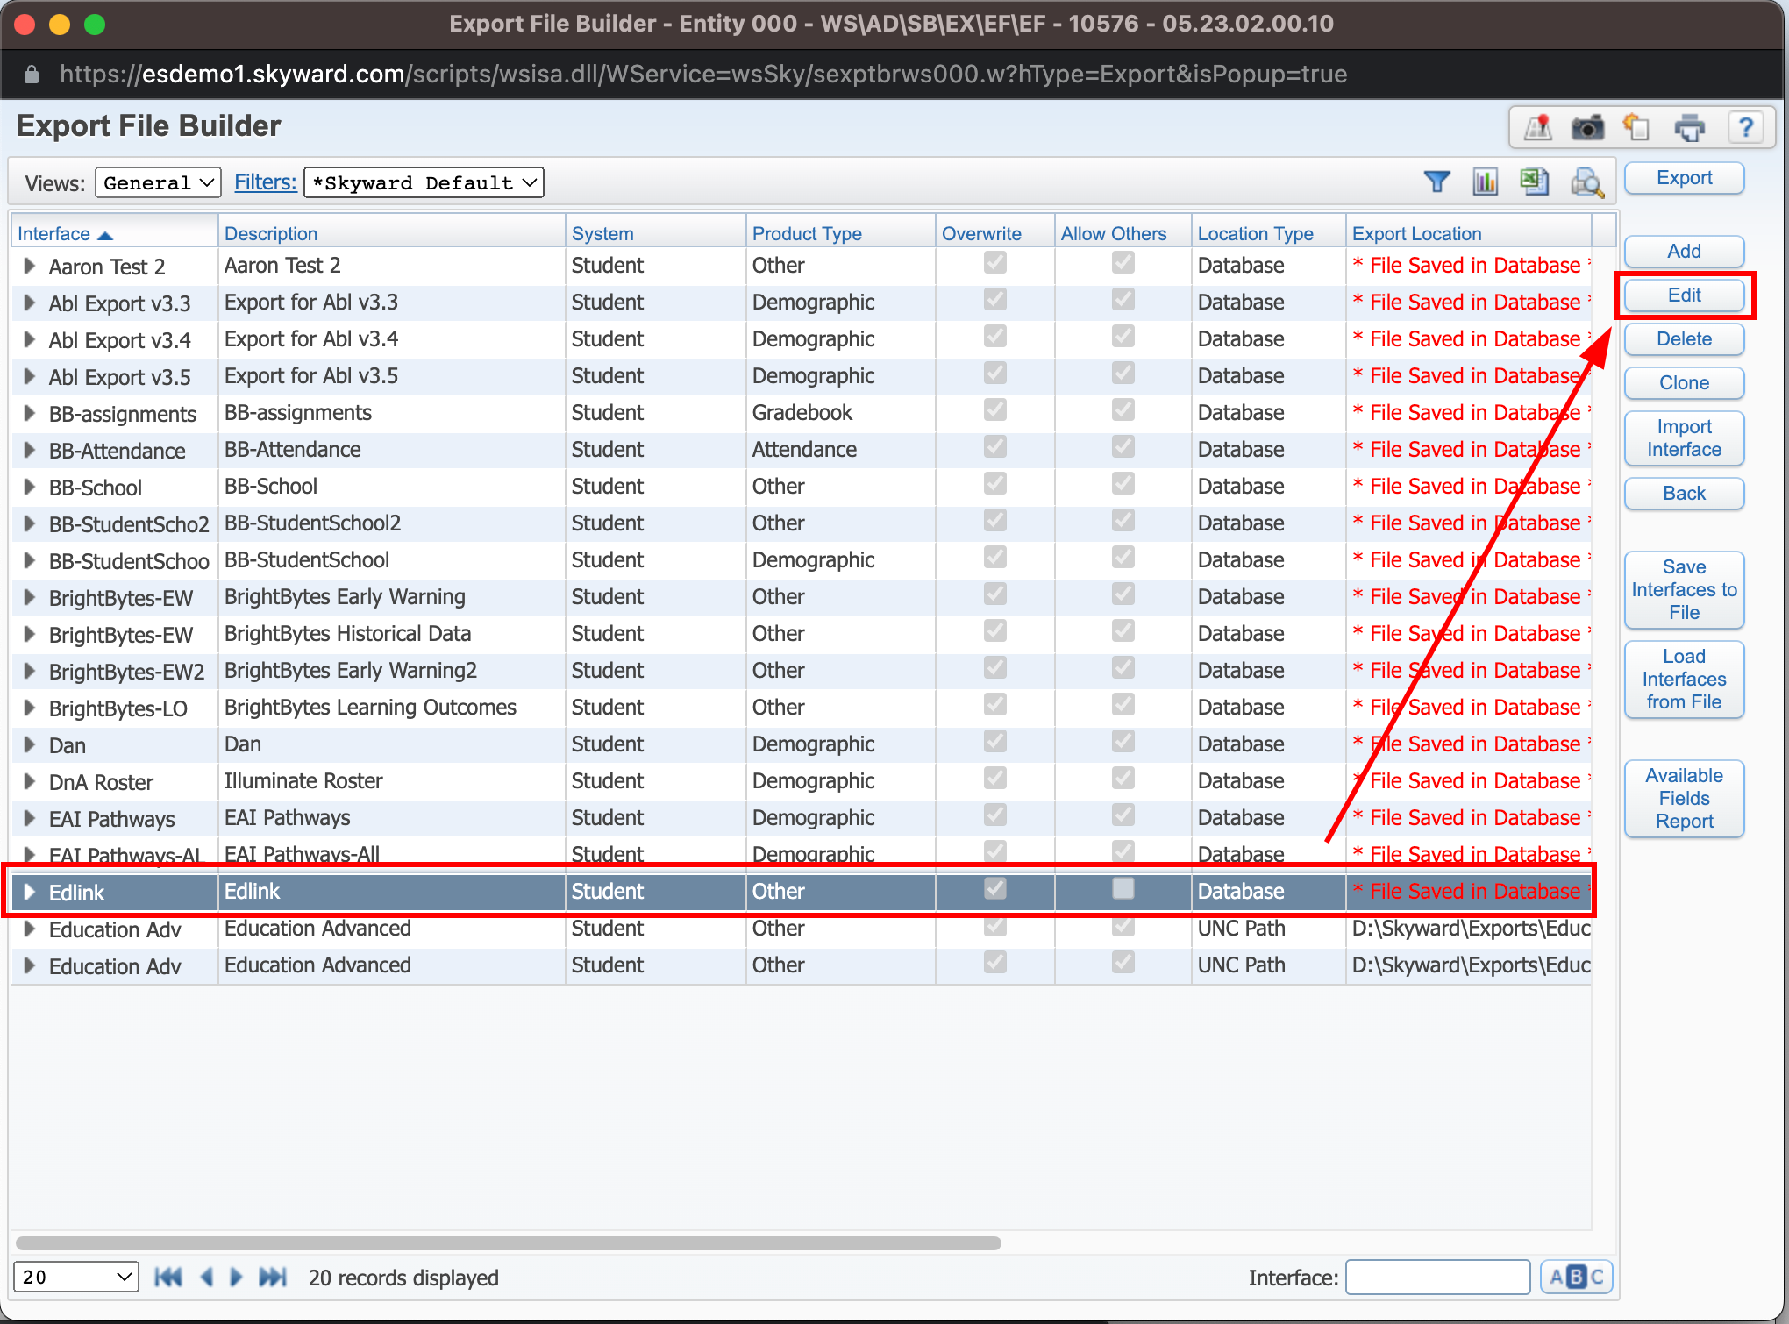This screenshot has height=1324, width=1789.
Task: Toggle Allow Others checkbox for Abl Export v3.4
Action: [x=1123, y=337]
